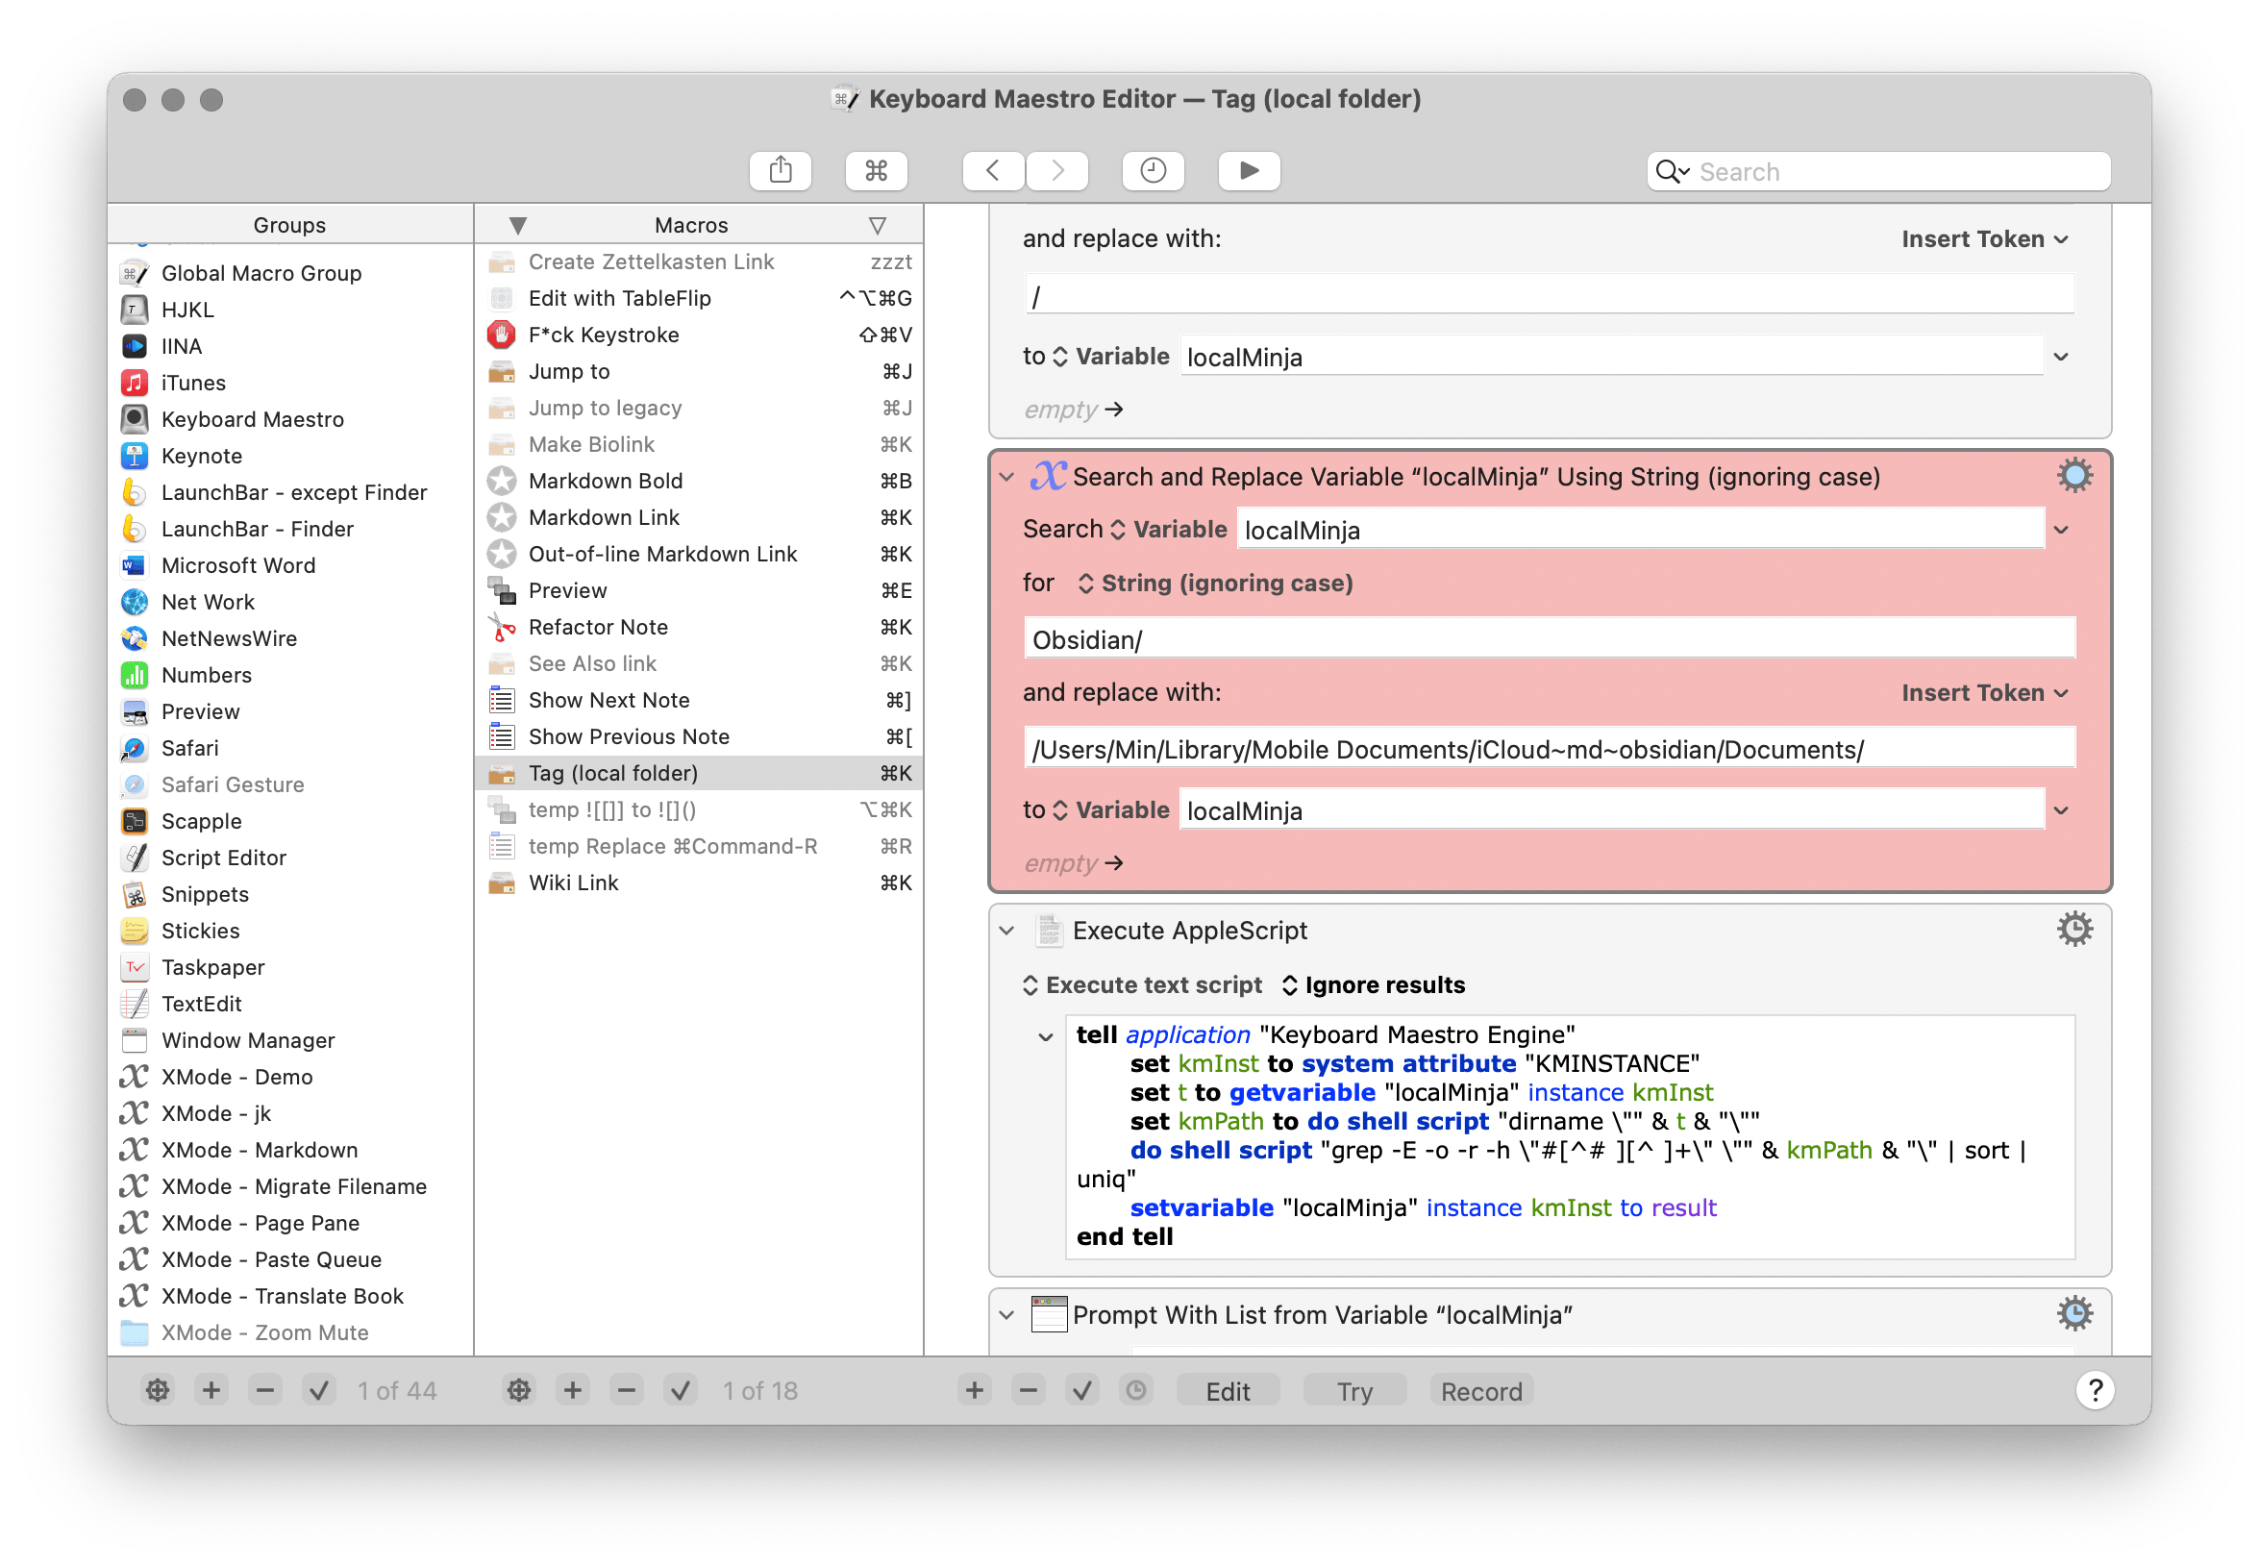Sort macros using the filled triangle header

pos(518,226)
